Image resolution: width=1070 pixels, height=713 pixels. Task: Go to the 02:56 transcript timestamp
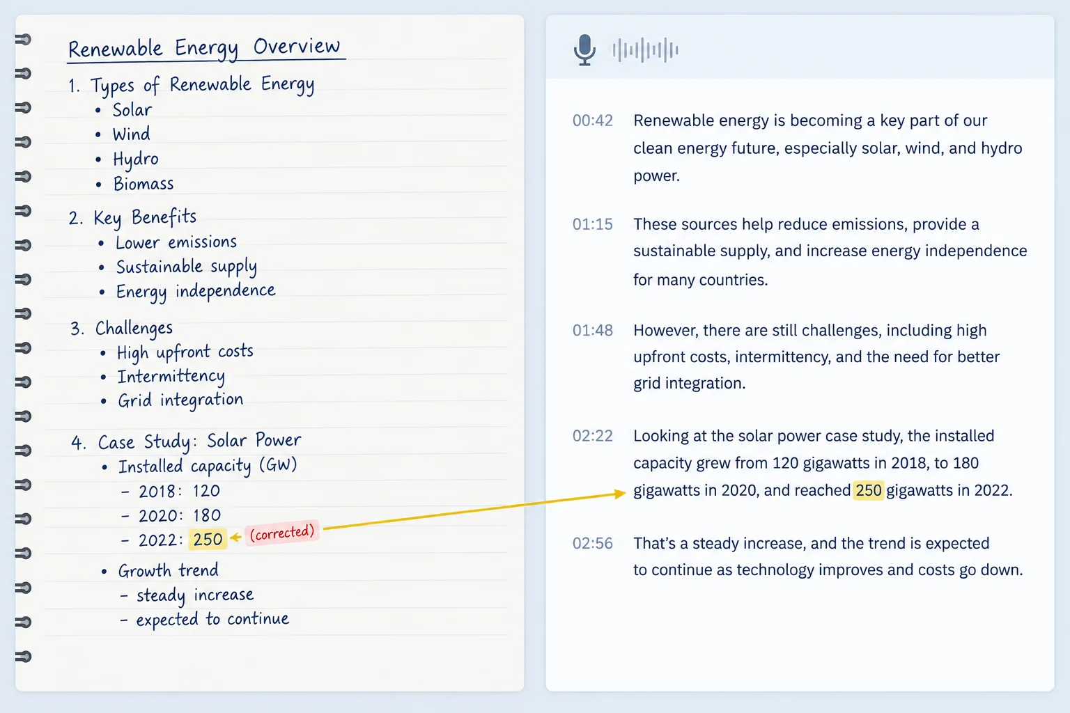pyautogui.click(x=593, y=543)
